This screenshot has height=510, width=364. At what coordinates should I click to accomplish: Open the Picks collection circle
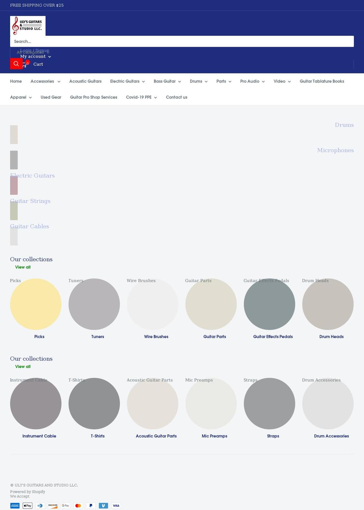[36, 304]
